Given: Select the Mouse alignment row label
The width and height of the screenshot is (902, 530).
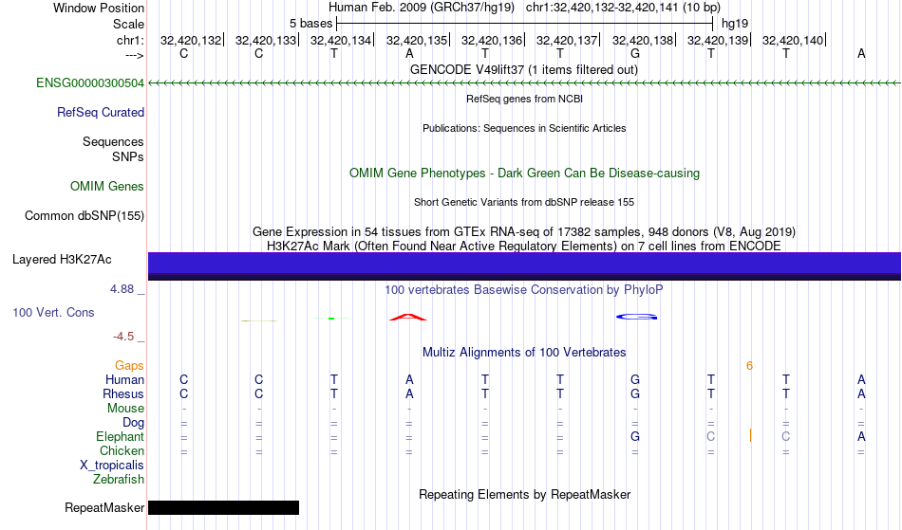Looking at the screenshot, I should click(x=125, y=409).
